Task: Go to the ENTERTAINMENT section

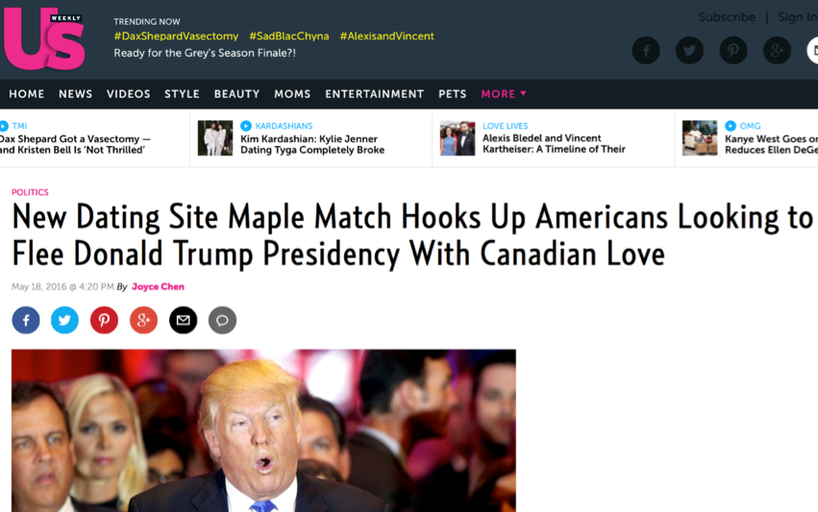Action: pyautogui.click(x=375, y=94)
